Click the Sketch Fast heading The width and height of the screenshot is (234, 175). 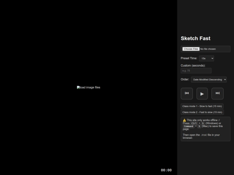195,38
